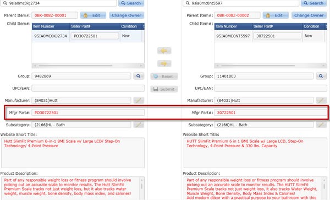Click Edit button next to 0BK-008Z-00002

click(276, 15)
